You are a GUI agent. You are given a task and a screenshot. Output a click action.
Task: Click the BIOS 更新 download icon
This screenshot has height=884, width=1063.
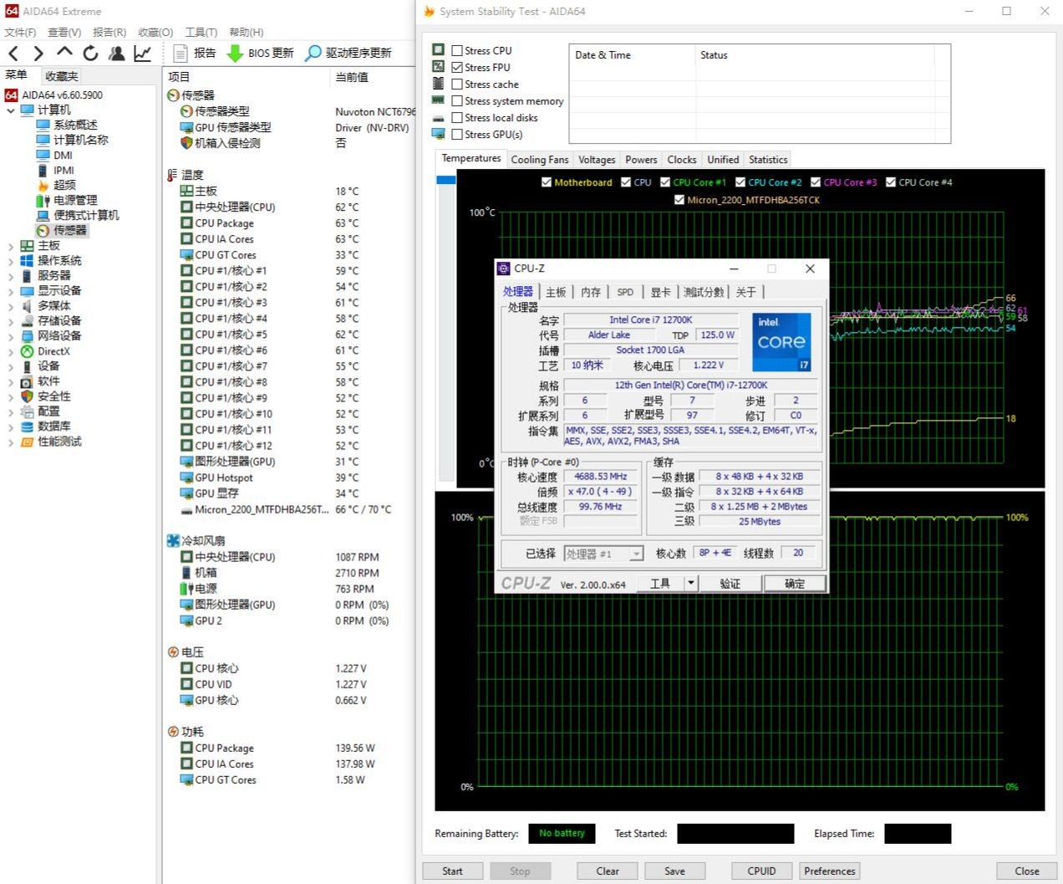point(236,53)
